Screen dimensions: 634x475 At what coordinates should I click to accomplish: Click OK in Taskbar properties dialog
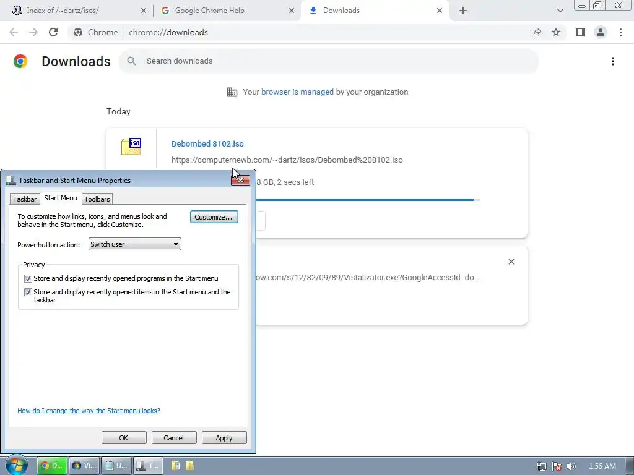pyautogui.click(x=124, y=438)
